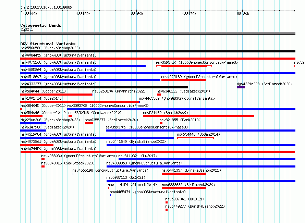The width and height of the screenshot is (305, 223).
Task: Click the nsv5449277 (ByrskaBishop2022) label
Action: (195, 206)
